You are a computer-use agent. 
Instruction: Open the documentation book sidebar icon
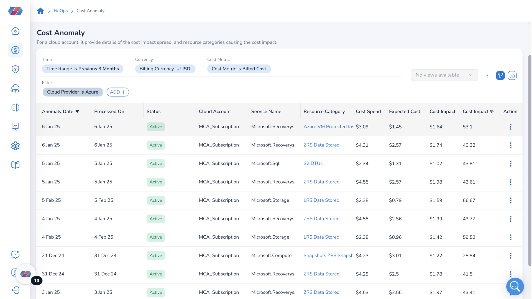click(x=15, y=165)
